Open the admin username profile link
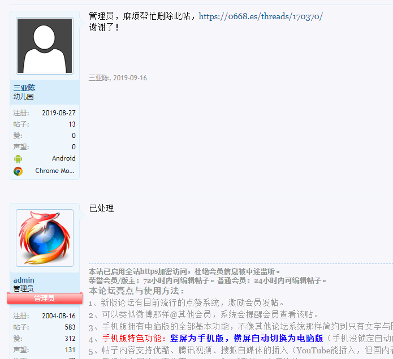Image resolution: width=393 pixels, height=359 pixels. 24,280
